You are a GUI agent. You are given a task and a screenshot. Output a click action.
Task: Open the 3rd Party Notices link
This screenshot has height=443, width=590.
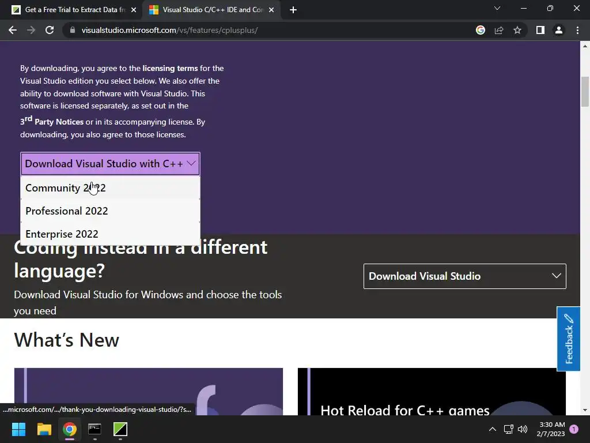click(x=52, y=121)
